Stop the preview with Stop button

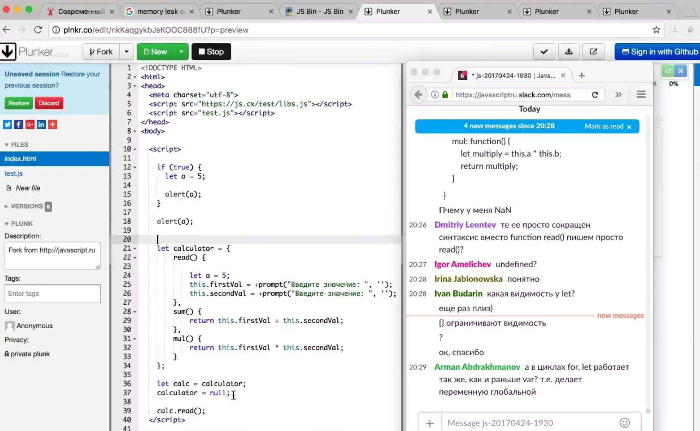[211, 52]
